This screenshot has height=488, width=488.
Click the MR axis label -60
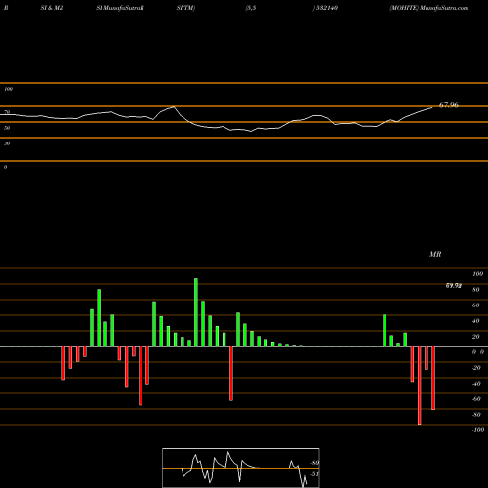[476, 399]
